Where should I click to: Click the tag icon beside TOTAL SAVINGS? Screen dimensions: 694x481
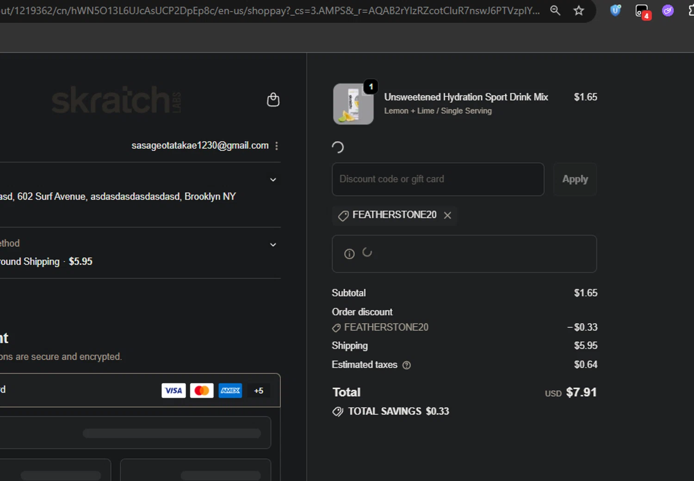[338, 412]
